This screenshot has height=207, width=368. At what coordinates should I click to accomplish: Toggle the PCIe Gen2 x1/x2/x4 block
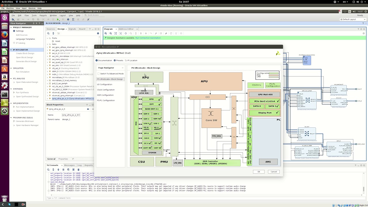(x=264, y=101)
